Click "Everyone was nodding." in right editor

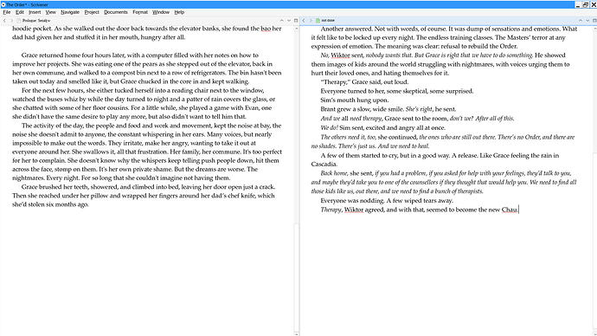pyautogui.click(x=352, y=200)
